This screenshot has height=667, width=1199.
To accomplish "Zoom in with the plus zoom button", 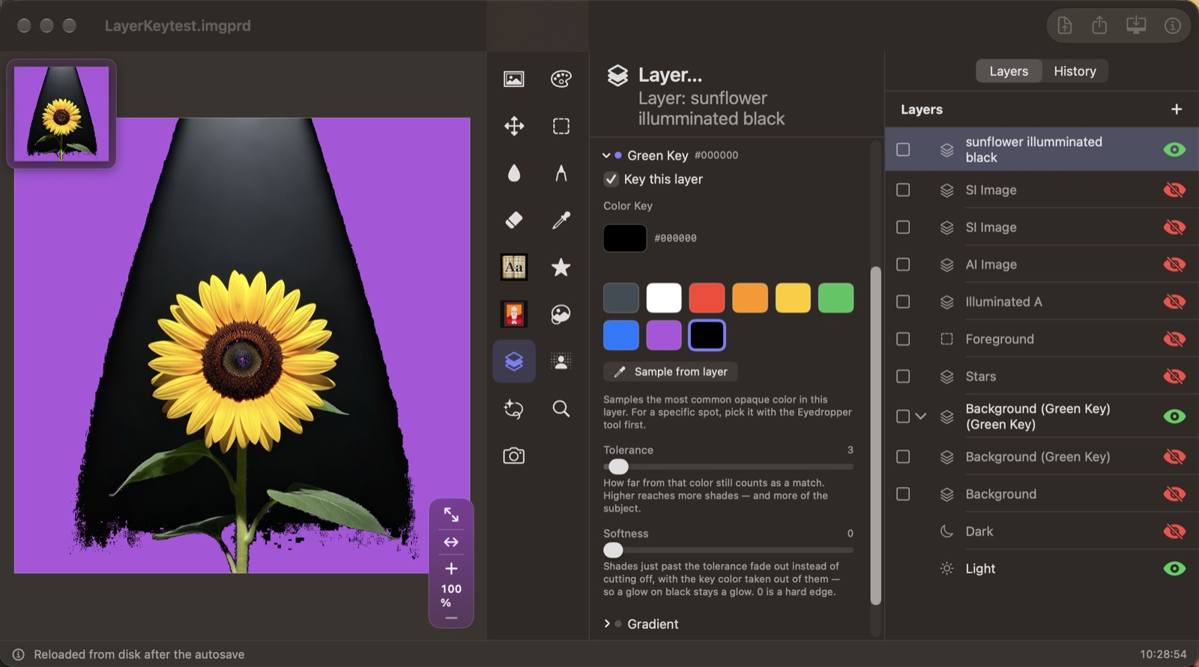I will click(451, 569).
